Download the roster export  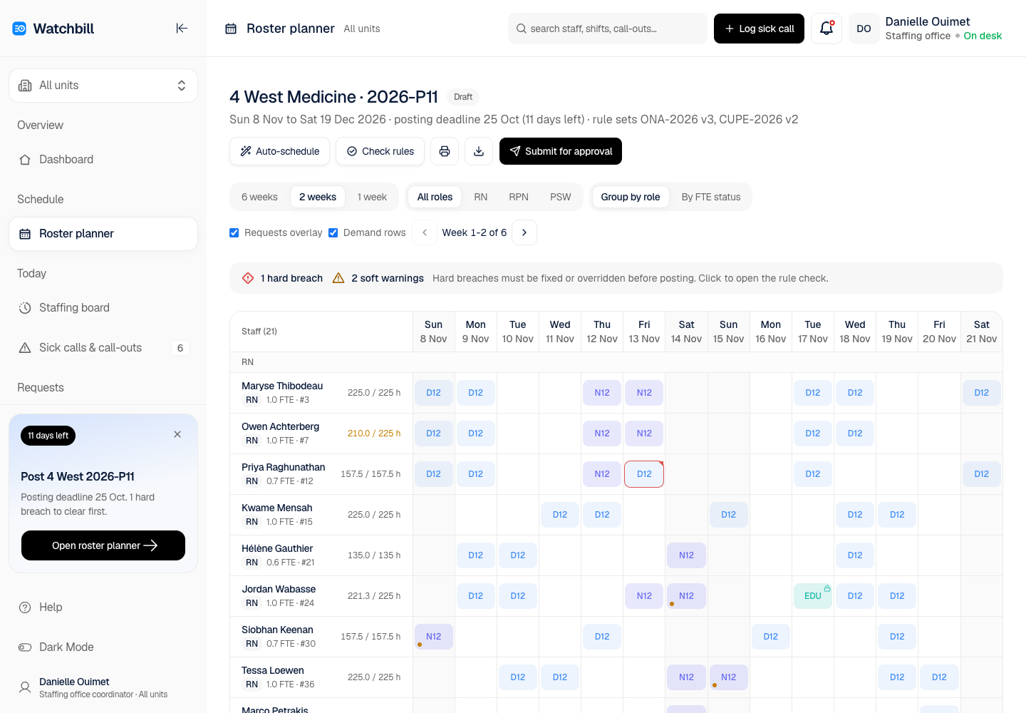point(479,151)
